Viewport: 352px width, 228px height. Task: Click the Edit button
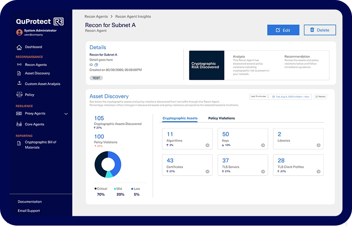point(283,30)
